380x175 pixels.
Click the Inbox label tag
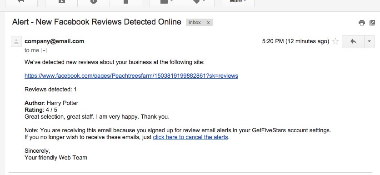coord(195,22)
